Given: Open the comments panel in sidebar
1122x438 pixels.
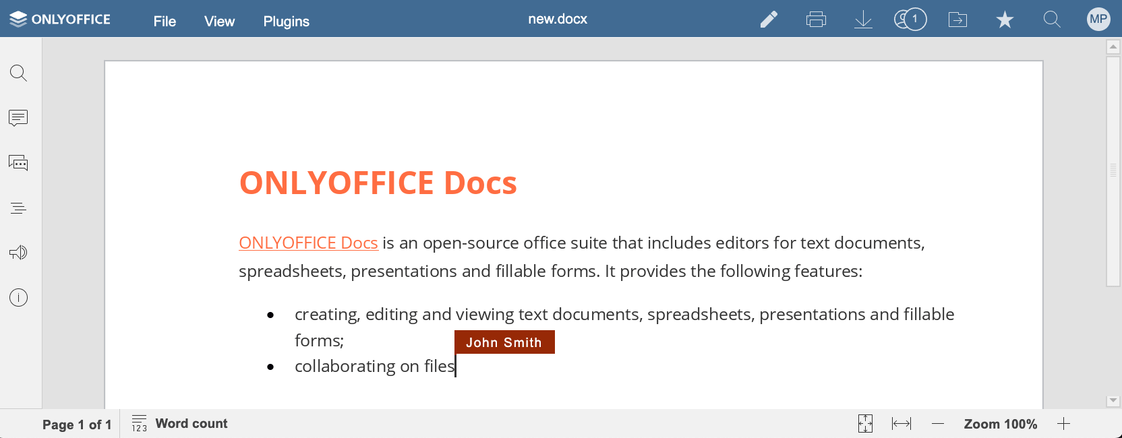Looking at the screenshot, I should point(18,118).
